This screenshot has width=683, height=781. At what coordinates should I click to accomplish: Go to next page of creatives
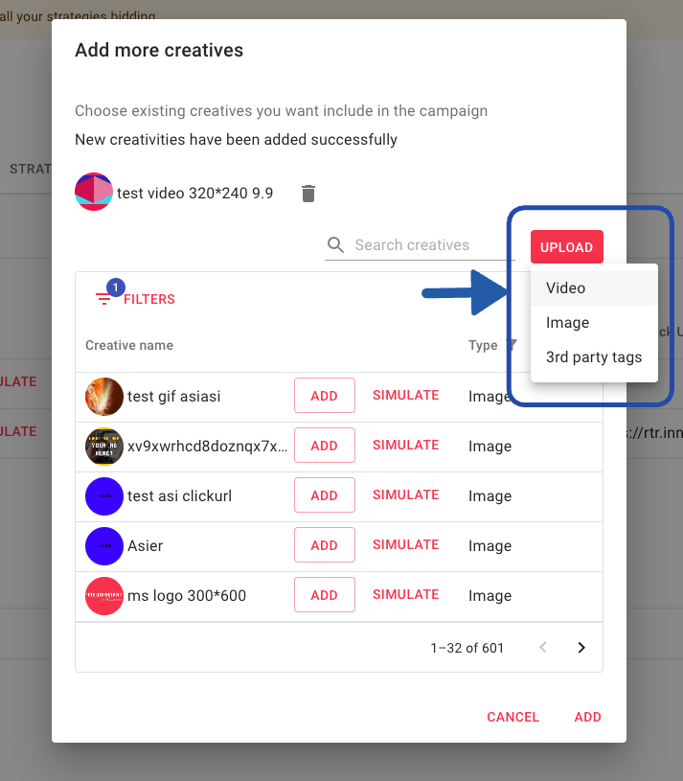[581, 648]
